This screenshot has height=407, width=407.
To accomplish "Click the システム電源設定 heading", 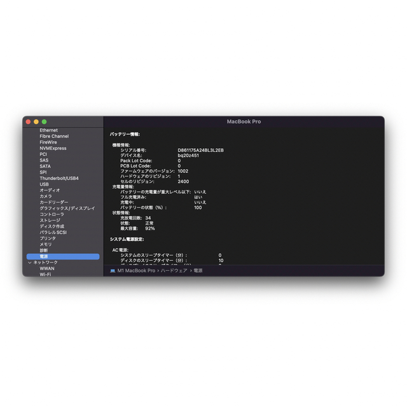I will pyautogui.click(x=127, y=239).
